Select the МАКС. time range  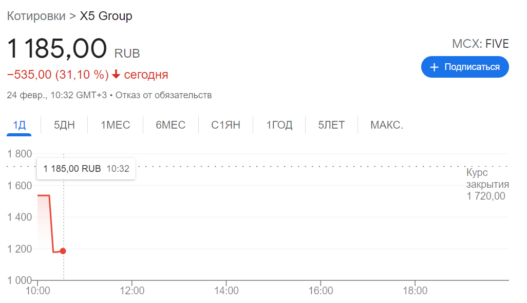[387, 125]
